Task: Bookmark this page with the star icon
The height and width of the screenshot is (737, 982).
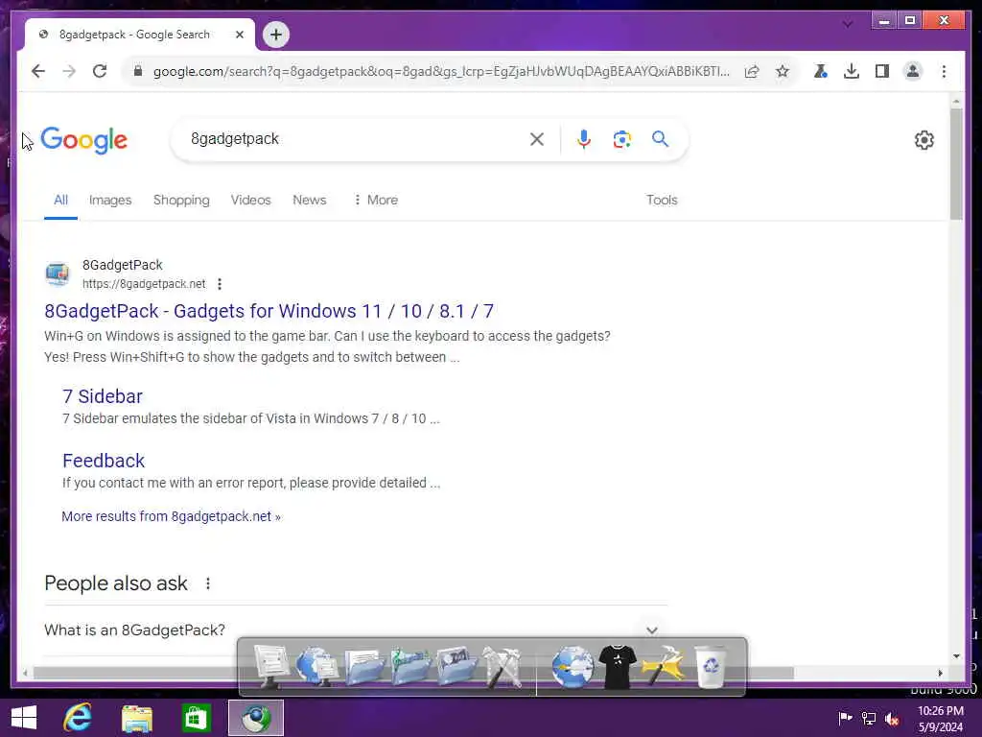Action: point(783,71)
